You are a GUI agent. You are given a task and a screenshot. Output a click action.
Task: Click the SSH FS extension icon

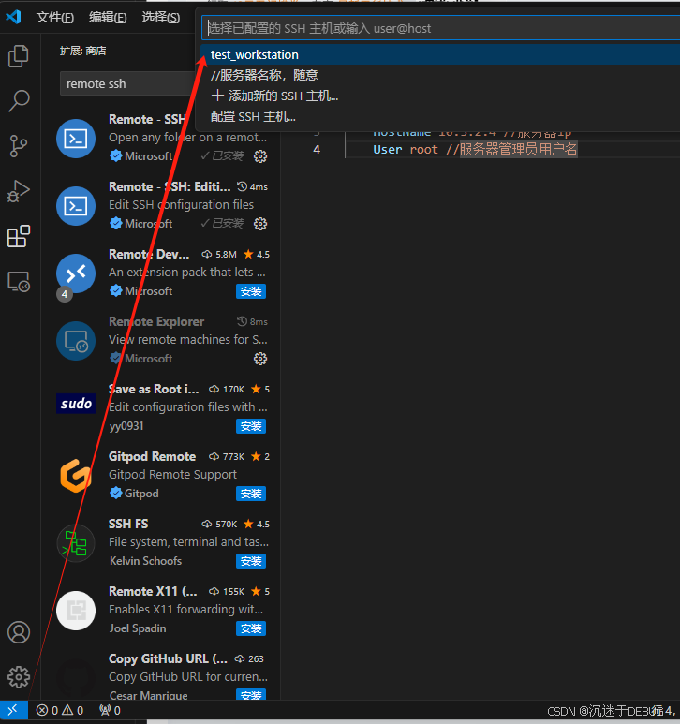[76, 543]
